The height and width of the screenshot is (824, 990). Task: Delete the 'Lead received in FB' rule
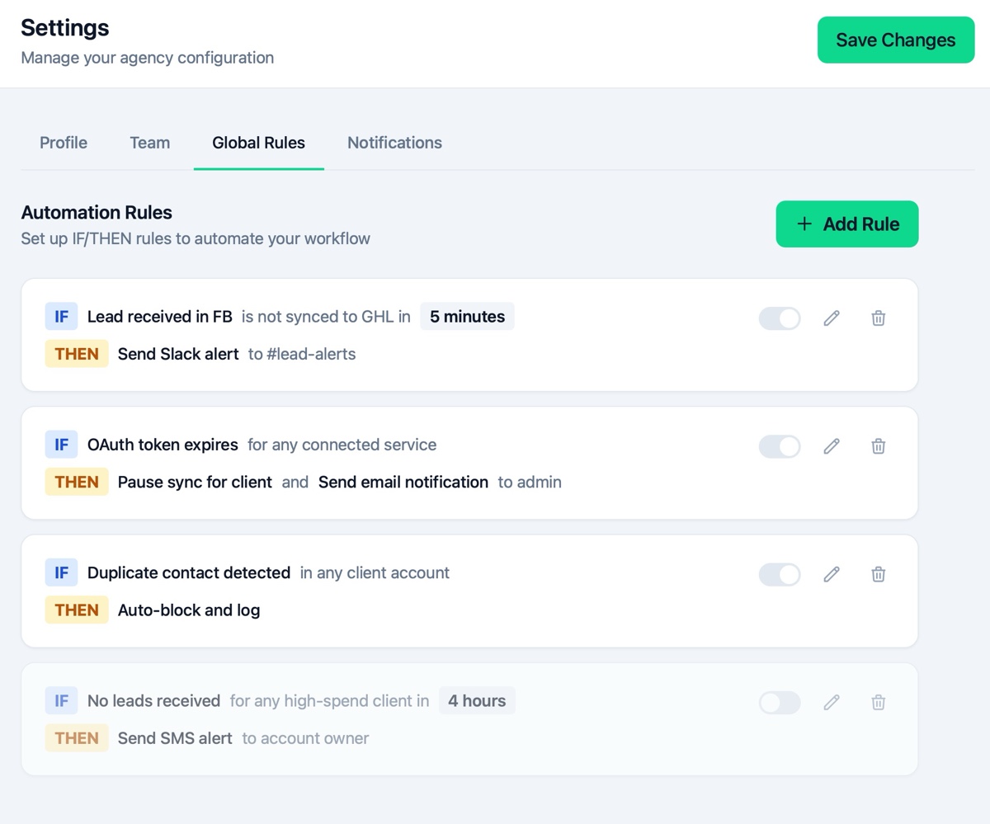(878, 318)
